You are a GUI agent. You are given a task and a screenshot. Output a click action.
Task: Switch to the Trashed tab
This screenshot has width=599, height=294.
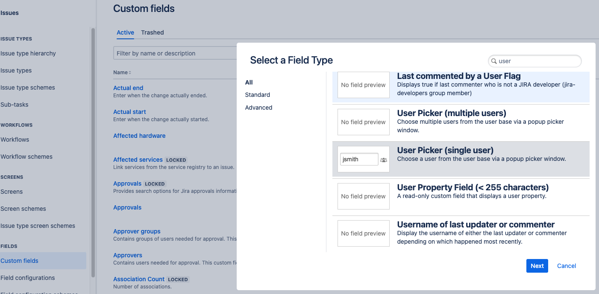(153, 32)
